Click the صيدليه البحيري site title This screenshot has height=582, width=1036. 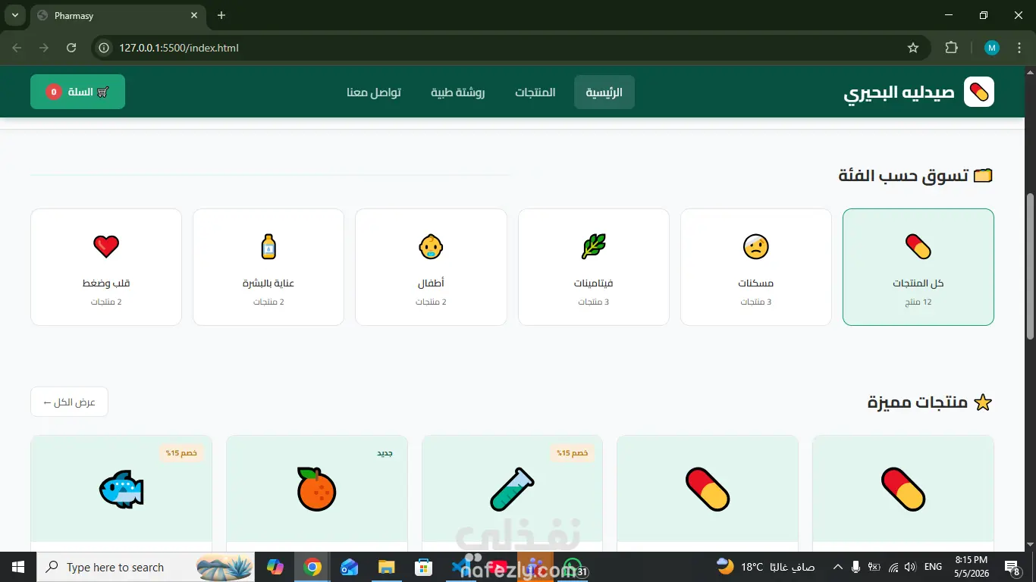[899, 92]
